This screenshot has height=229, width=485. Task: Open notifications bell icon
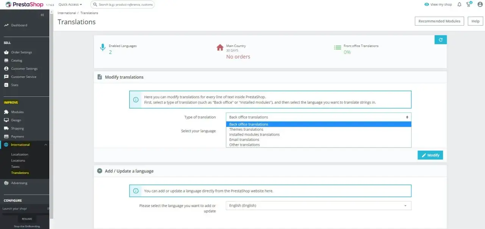tap(459, 5)
